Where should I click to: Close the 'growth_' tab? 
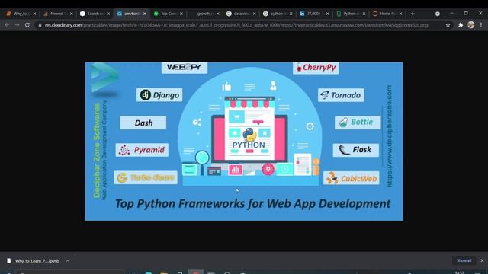click(218, 14)
